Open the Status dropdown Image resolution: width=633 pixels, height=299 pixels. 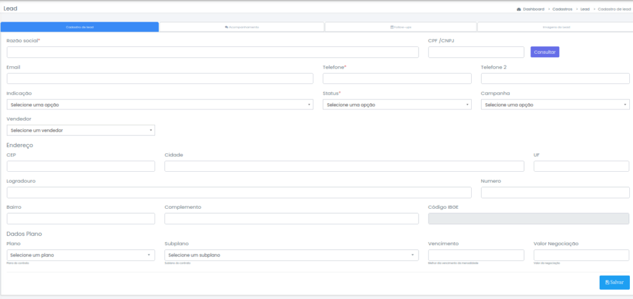coord(397,104)
